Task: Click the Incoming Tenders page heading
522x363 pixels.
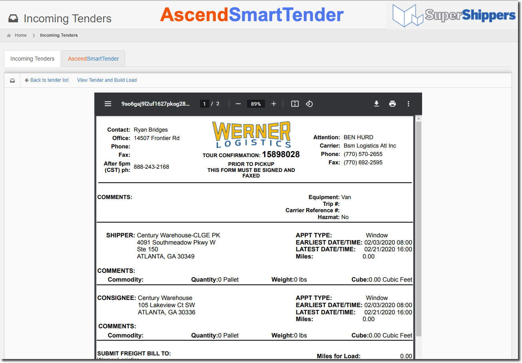Action: coord(68,19)
